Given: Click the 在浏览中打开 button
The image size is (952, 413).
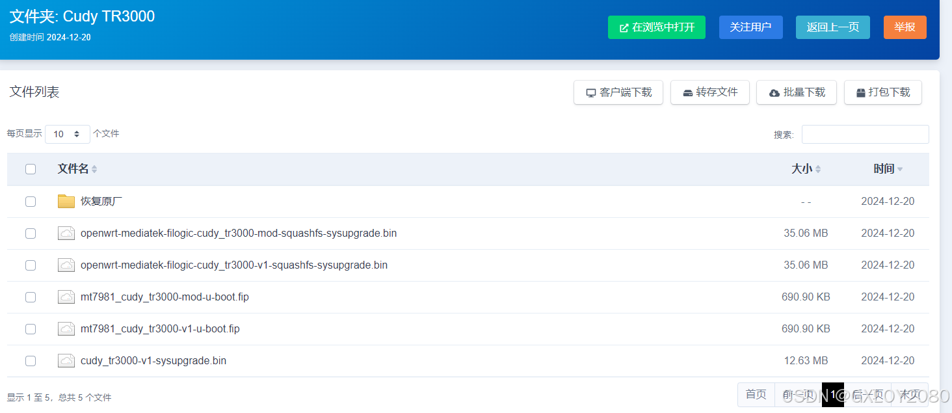Looking at the screenshot, I should [657, 27].
